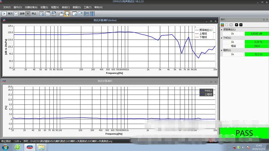Click the window icon of the lower THD chart
The height and width of the screenshot is (151, 269).
(4, 81)
